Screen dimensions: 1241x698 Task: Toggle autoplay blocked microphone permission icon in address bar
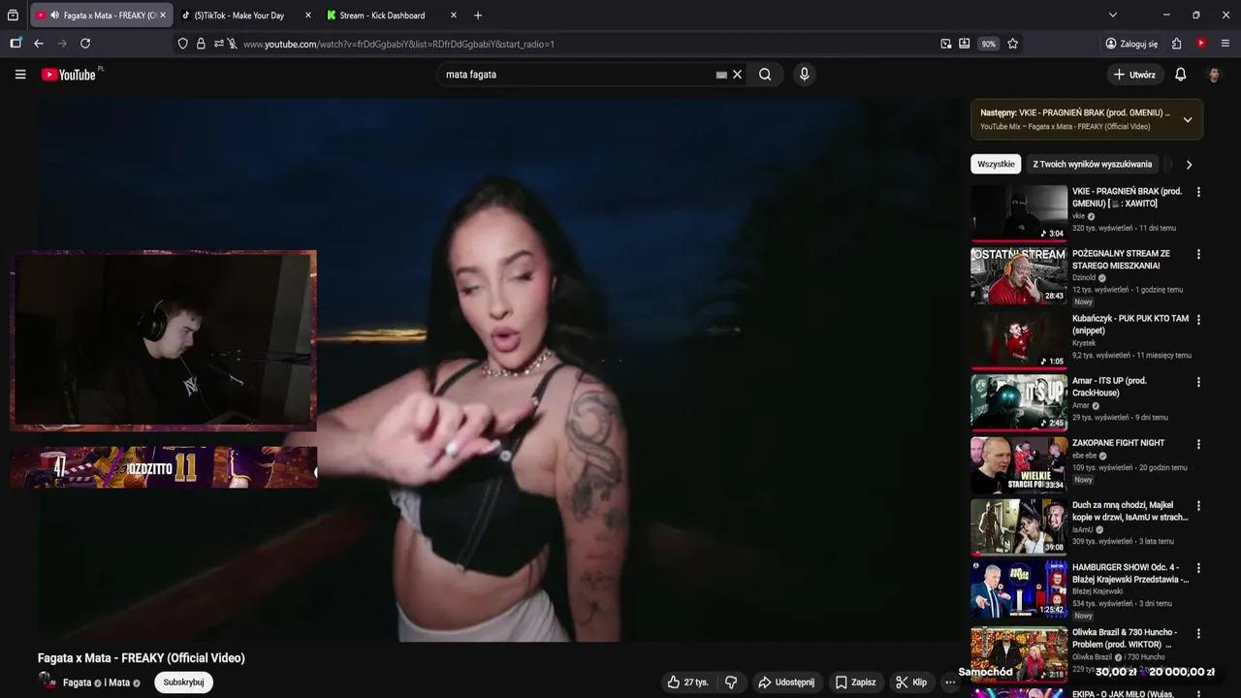[233, 44]
